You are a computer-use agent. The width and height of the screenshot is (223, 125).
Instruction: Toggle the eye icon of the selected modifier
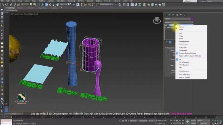tap(166, 25)
